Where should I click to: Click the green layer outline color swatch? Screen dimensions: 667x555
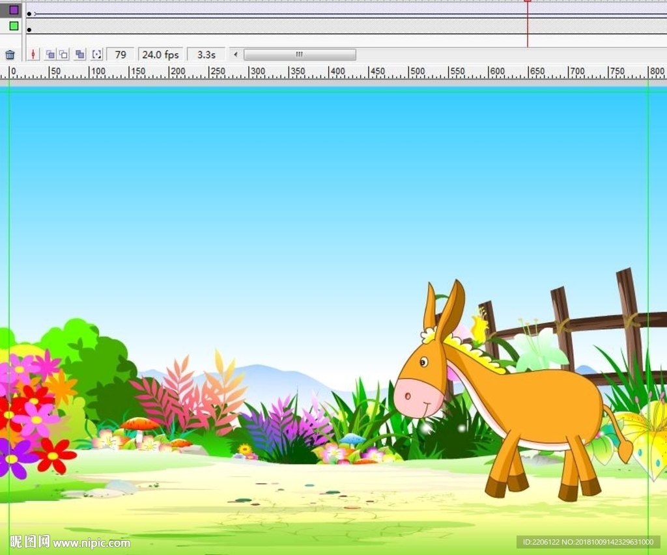tap(14, 26)
